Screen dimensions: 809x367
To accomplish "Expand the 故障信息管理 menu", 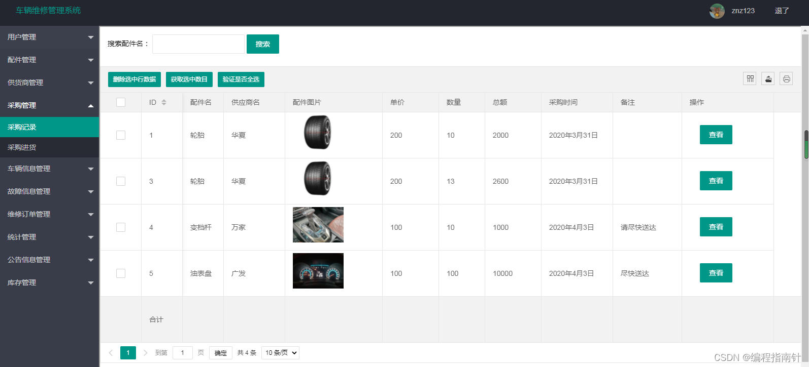I will tap(49, 191).
